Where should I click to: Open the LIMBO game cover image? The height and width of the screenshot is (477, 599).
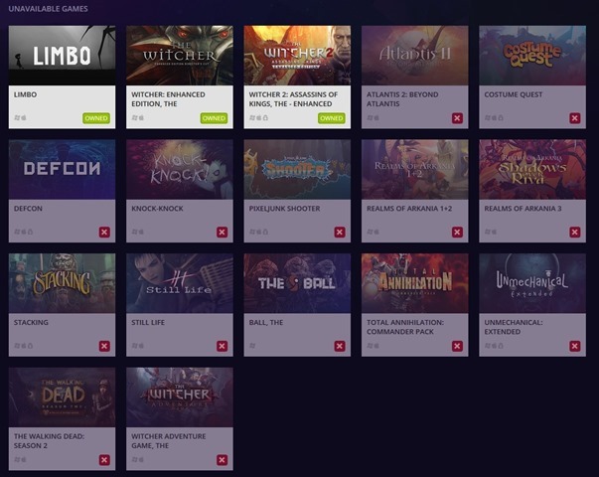click(62, 55)
